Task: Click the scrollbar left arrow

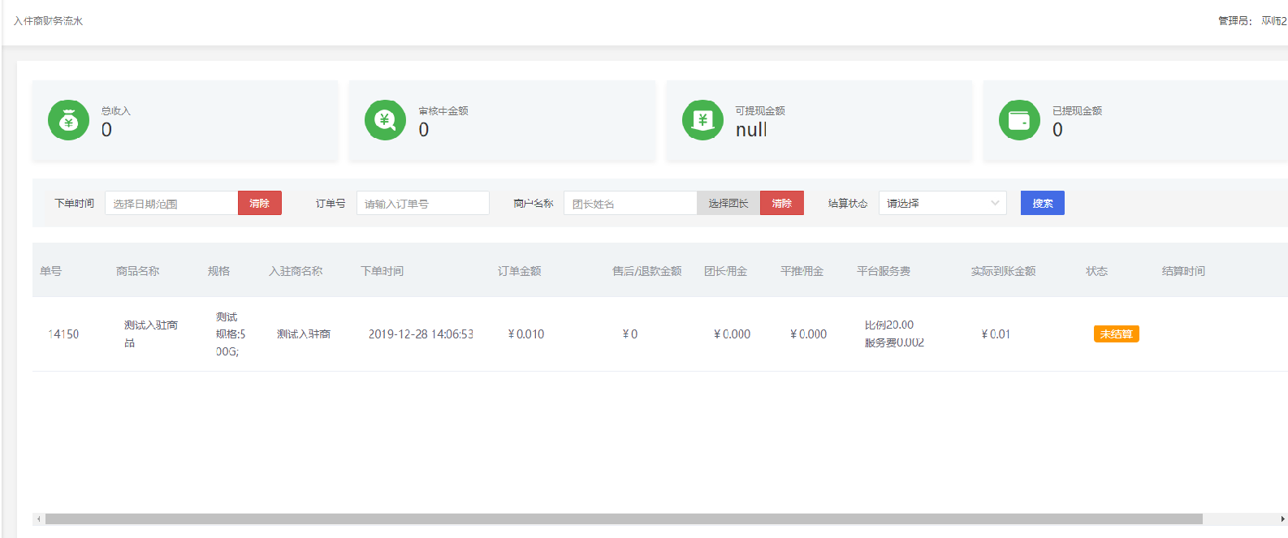Action: (38, 519)
